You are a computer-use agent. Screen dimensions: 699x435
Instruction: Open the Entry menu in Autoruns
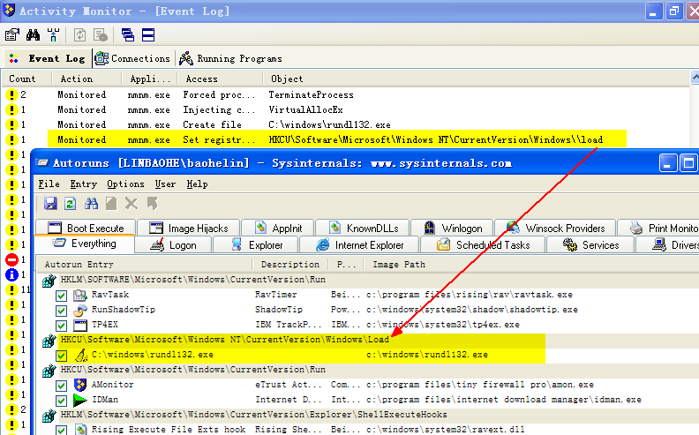tap(83, 184)
